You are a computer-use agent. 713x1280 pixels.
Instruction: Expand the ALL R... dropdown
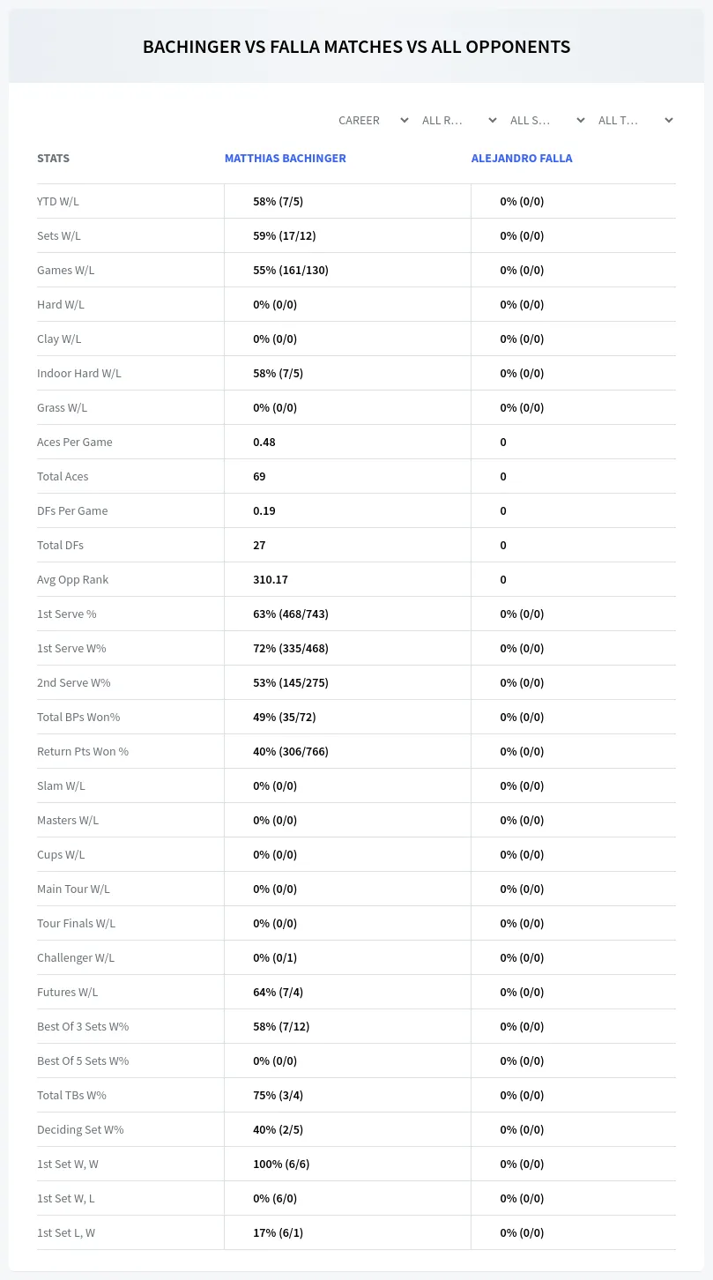point(460,120)
